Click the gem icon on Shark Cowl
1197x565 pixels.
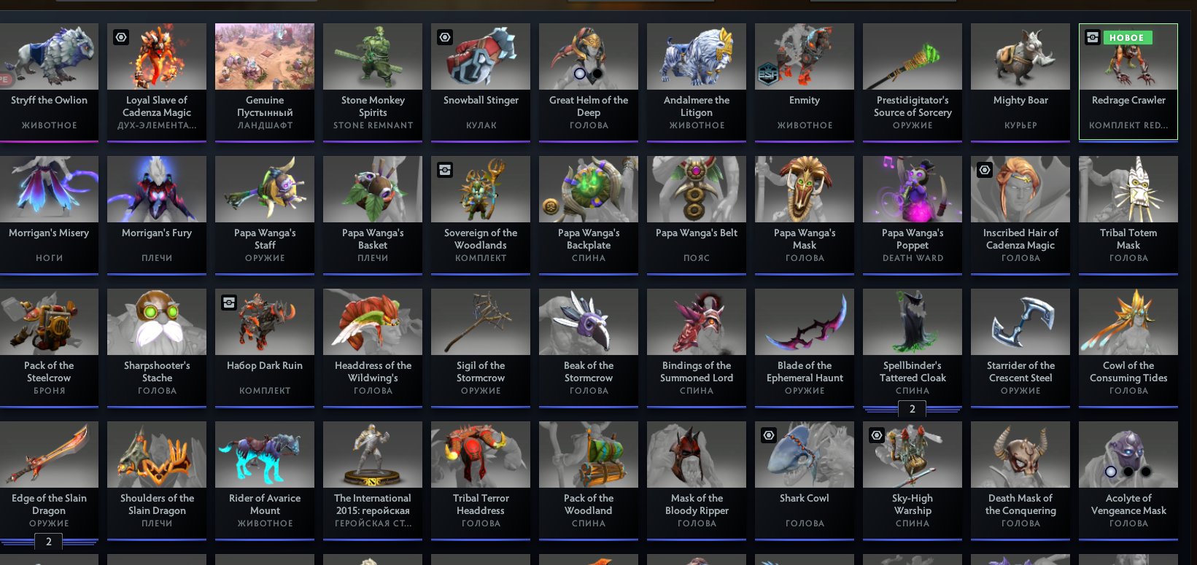point(769,435)
